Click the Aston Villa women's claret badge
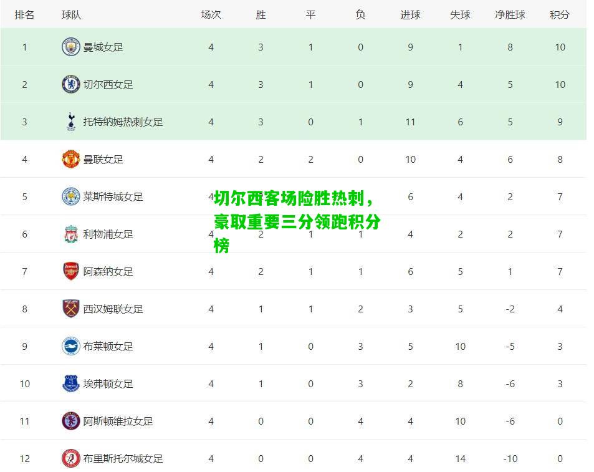Image resolution: width=594 pixels, height=472 pixels. click(x=71, y=421)
